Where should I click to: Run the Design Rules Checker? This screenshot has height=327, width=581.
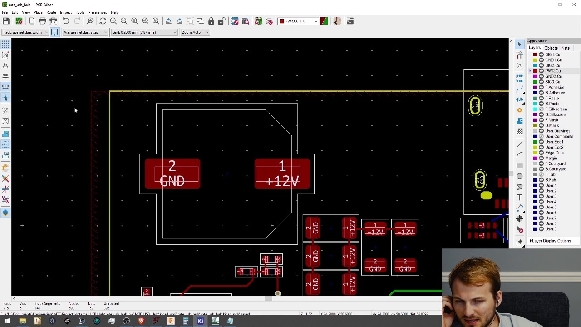(269, 21)
